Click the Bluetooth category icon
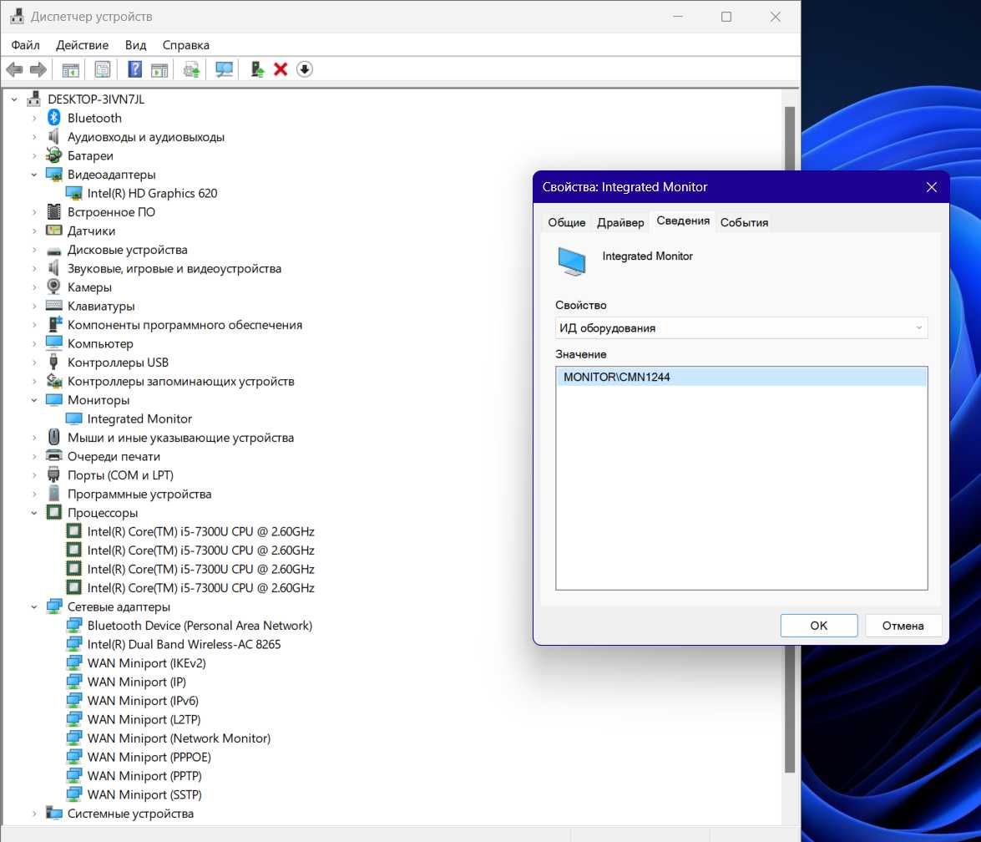The width and height of the screenshot is (981, 842). (x=54, y=118)
